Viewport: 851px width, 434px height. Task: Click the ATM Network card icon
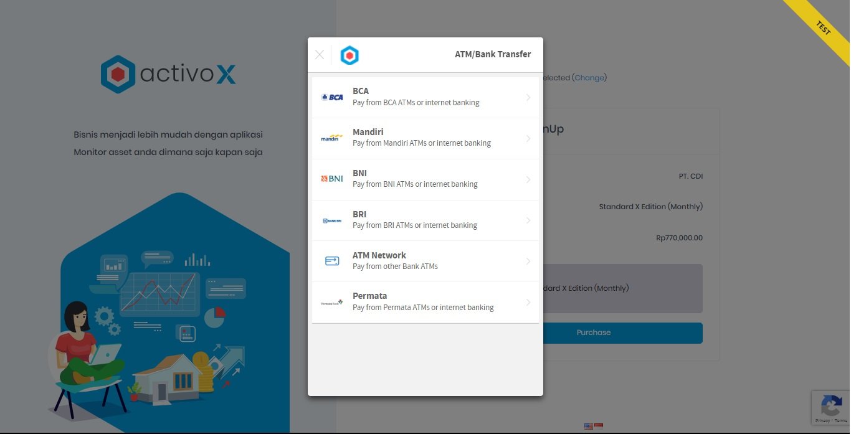tap(332, 262)
